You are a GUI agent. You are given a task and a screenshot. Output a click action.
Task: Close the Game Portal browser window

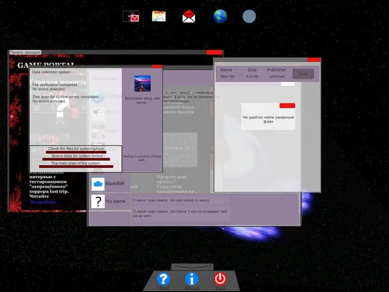click(x=214, y=52)
